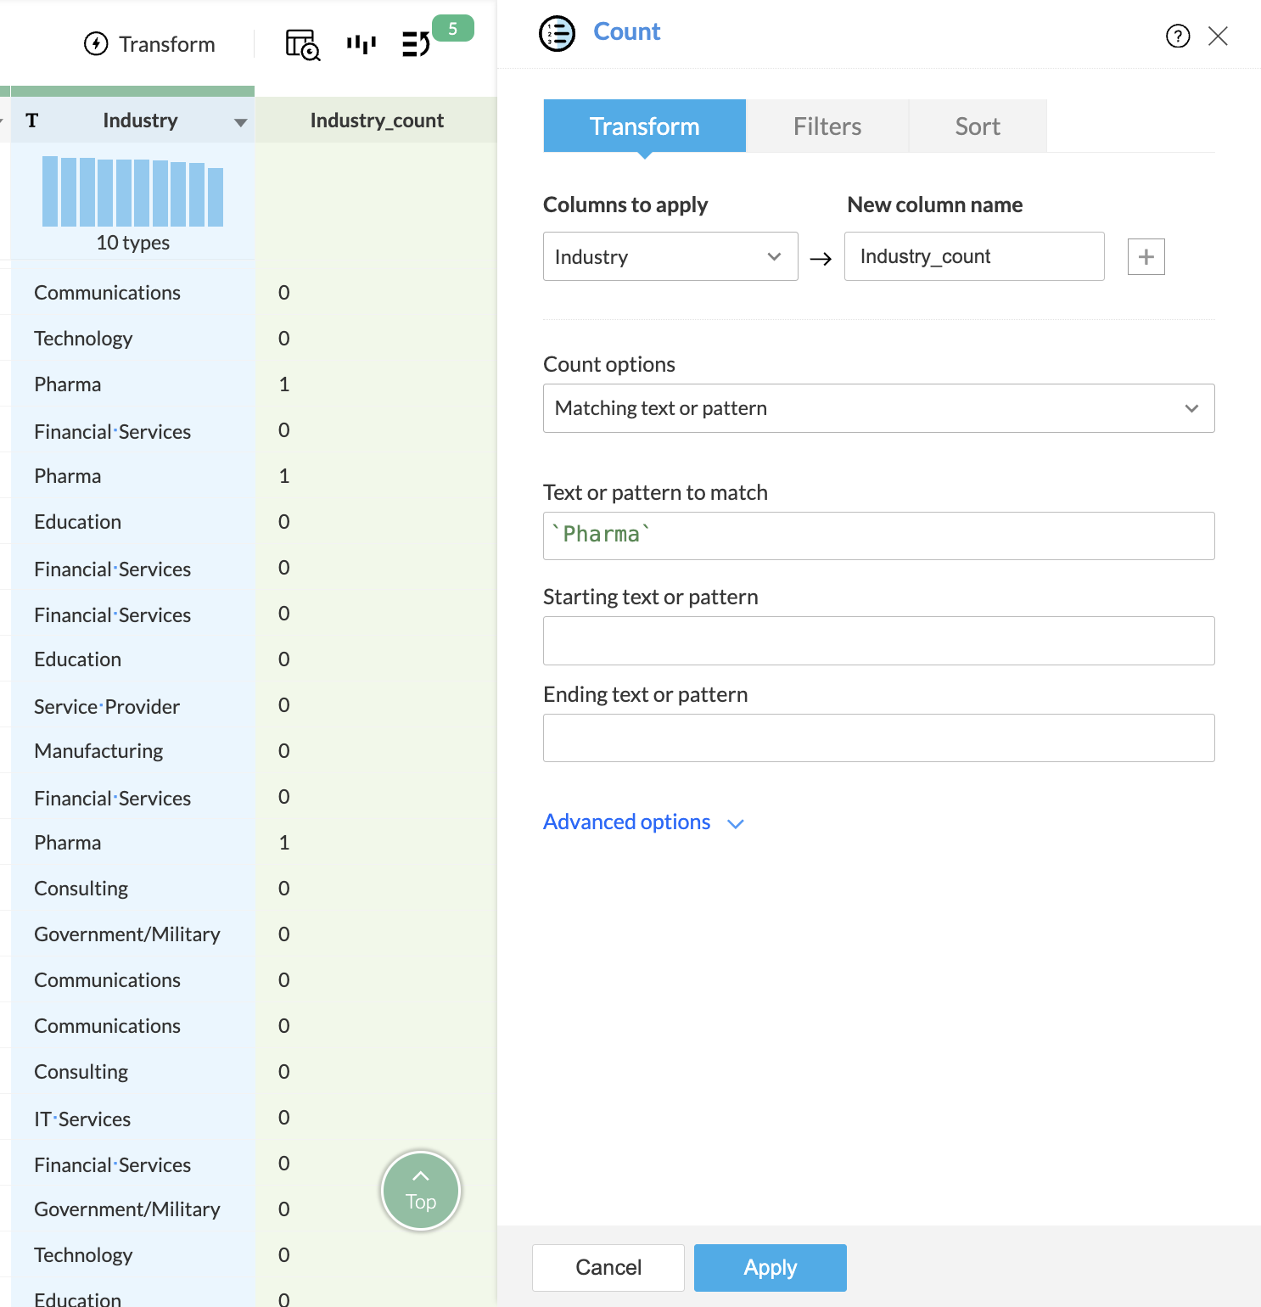The image size is (1261, 1307).
Task: Click the Apply button
Action: pyautogui.click(x=770, y=1267)
